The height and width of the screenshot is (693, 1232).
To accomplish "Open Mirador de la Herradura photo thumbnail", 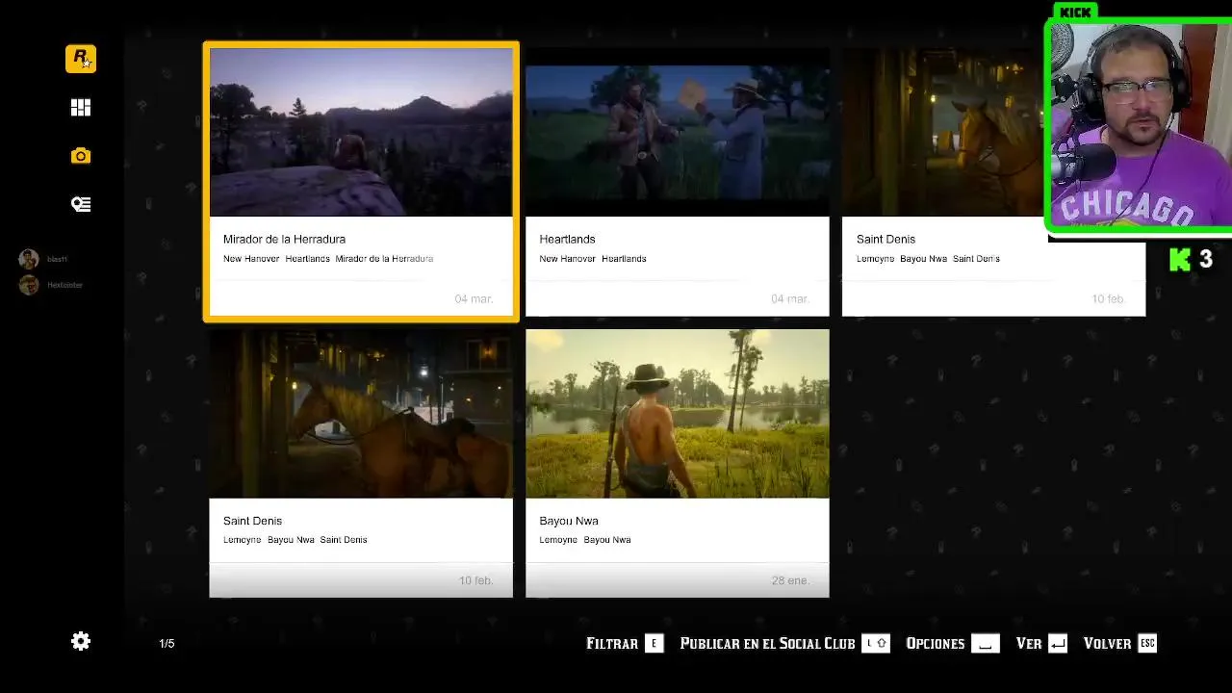I will (361, 133).
